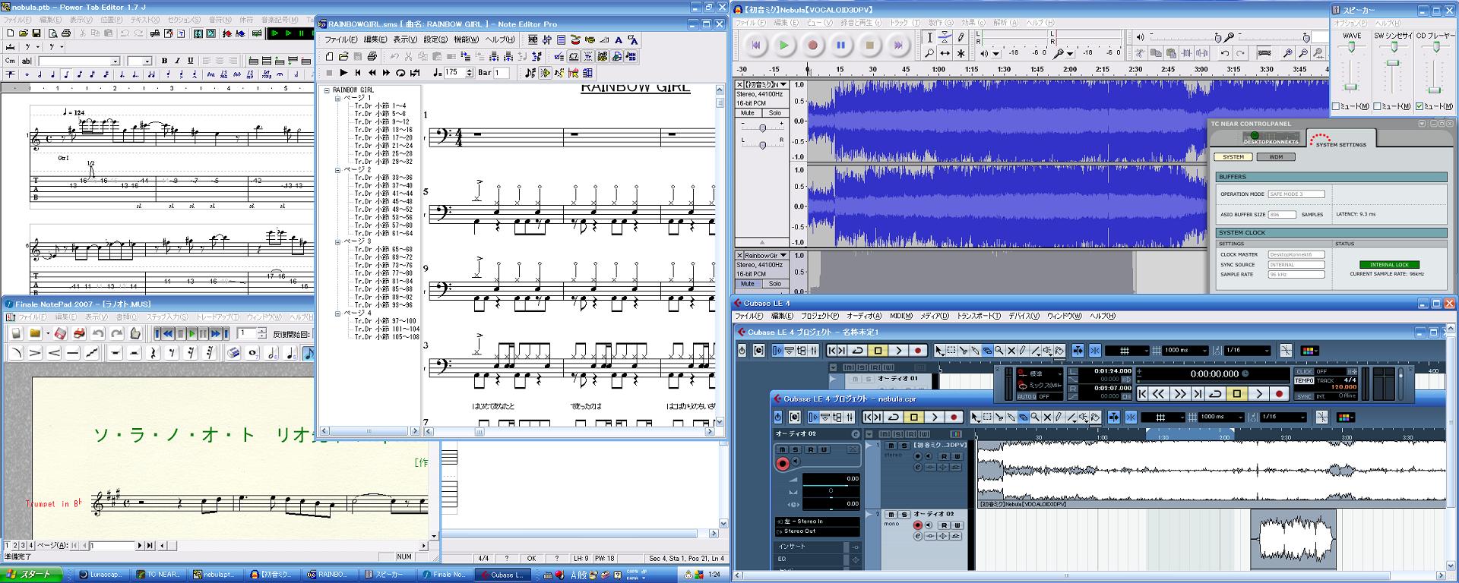
Task: Pick Audacity's Draw pencil tool
Action: (961, 37)
